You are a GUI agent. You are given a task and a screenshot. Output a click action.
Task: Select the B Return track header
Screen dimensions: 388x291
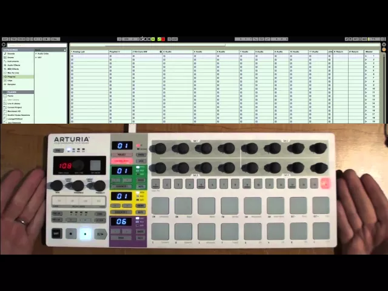[356, 52]
